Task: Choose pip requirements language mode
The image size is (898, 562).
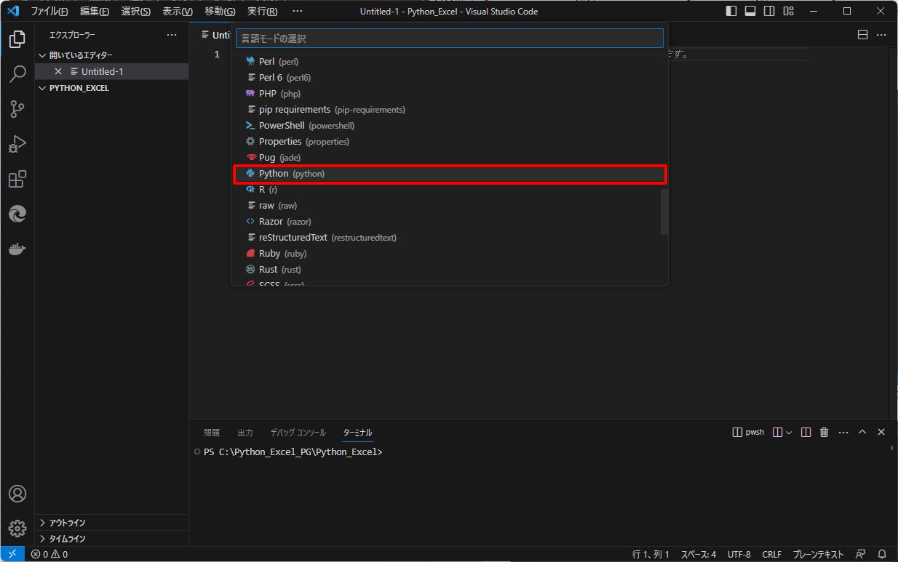Action: pyautogui.click(x=450, y=110)
